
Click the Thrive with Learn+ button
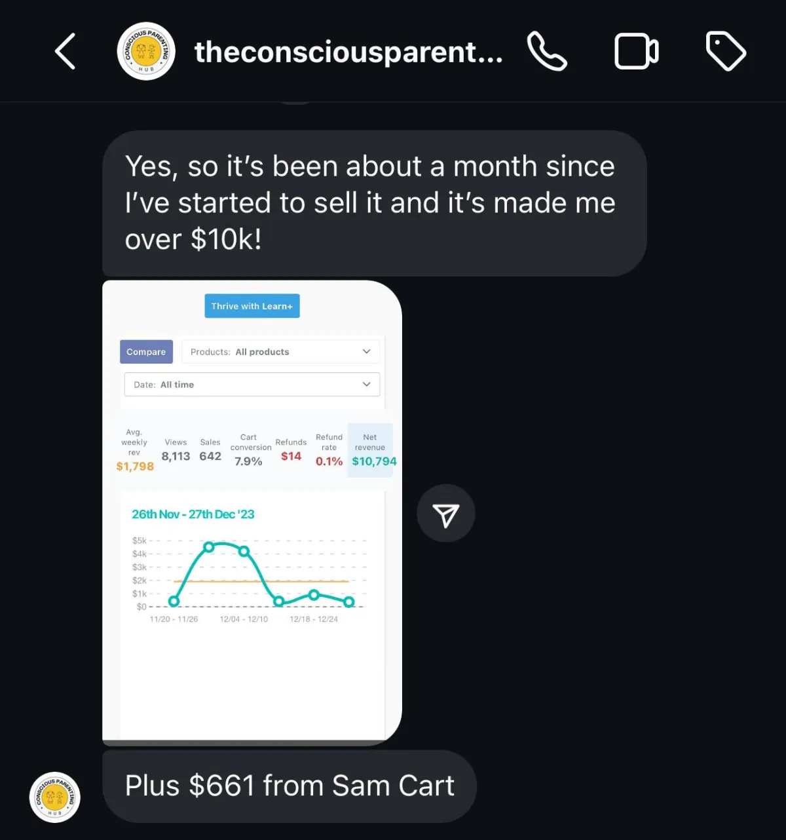click(x=252, y=306)
